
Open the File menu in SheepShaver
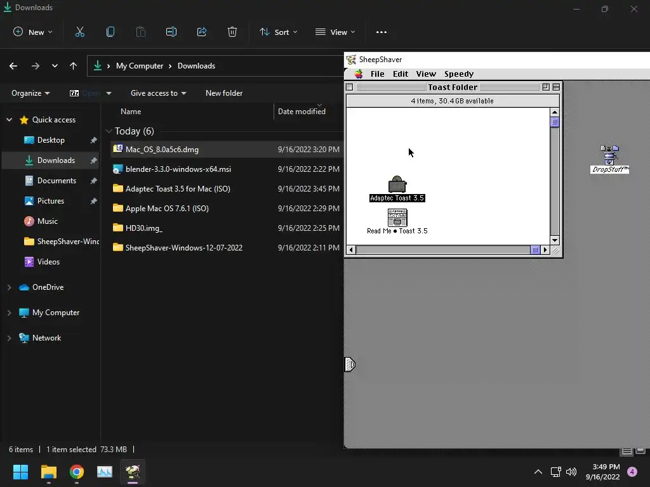click(x=377, y=74)
